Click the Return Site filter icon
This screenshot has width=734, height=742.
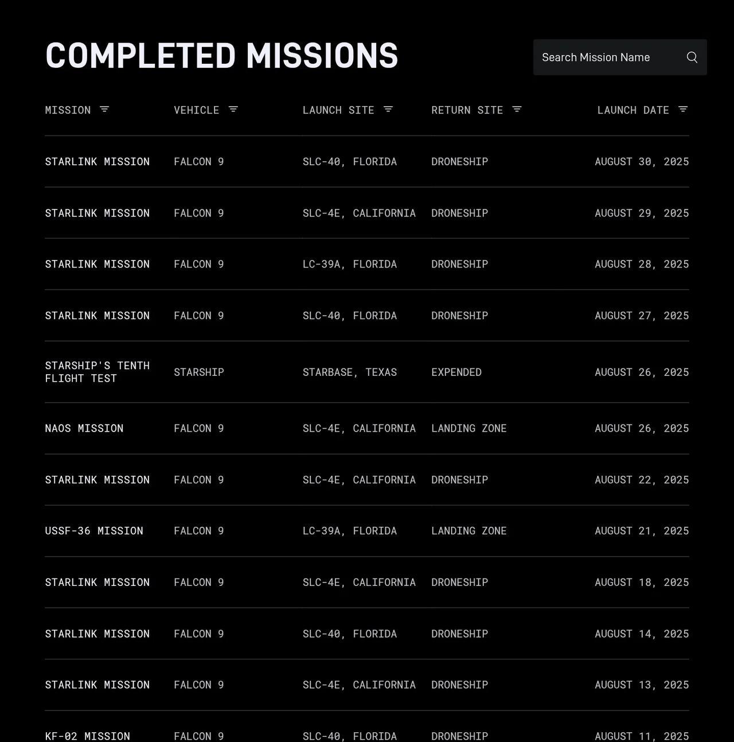tap(517, 110)
